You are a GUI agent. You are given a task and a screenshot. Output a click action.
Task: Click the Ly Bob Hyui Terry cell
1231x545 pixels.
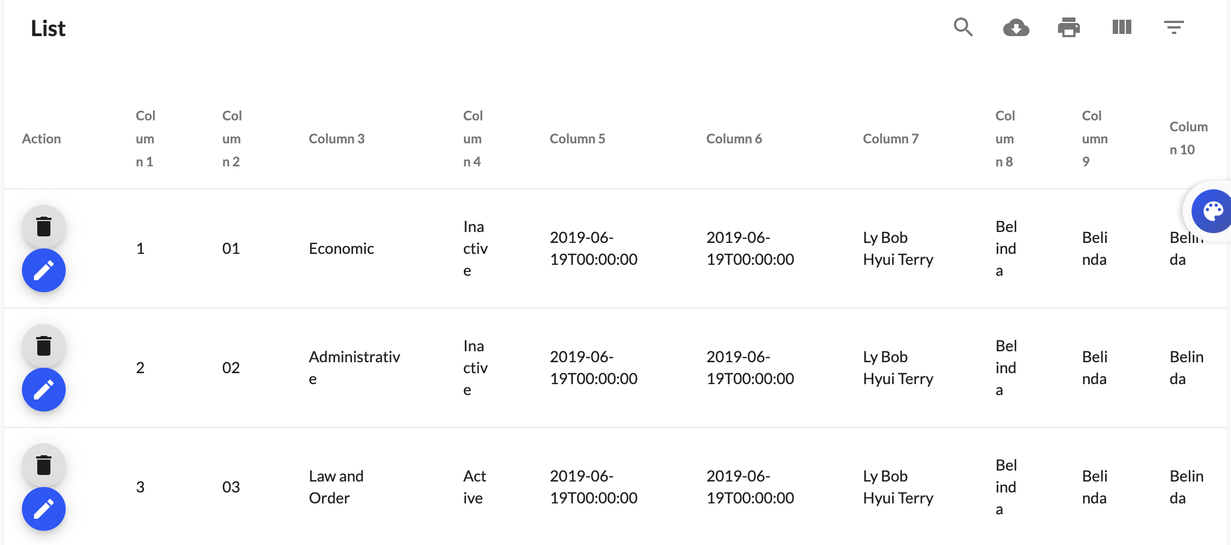tap(898, 248)
